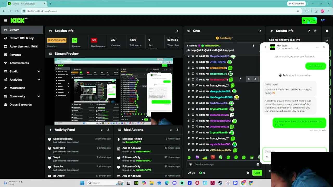Screen dimensions: 333x187
Task: Delete MegaSeraph187's chat message
Action: [189, 56]
